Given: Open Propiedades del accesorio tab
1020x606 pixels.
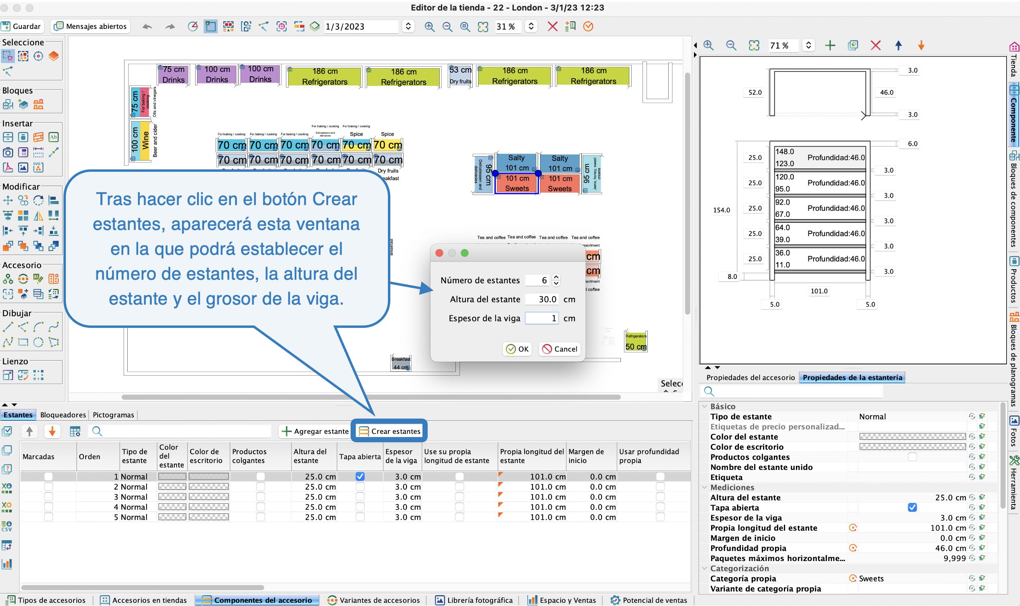Looking at the screenshot, I should tap(751, 378).
